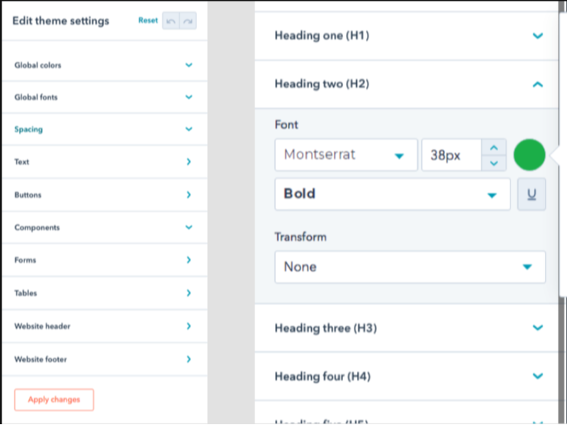Open the Tables settings
Screen dimensions: 567x425
click(x=105, y=293)
